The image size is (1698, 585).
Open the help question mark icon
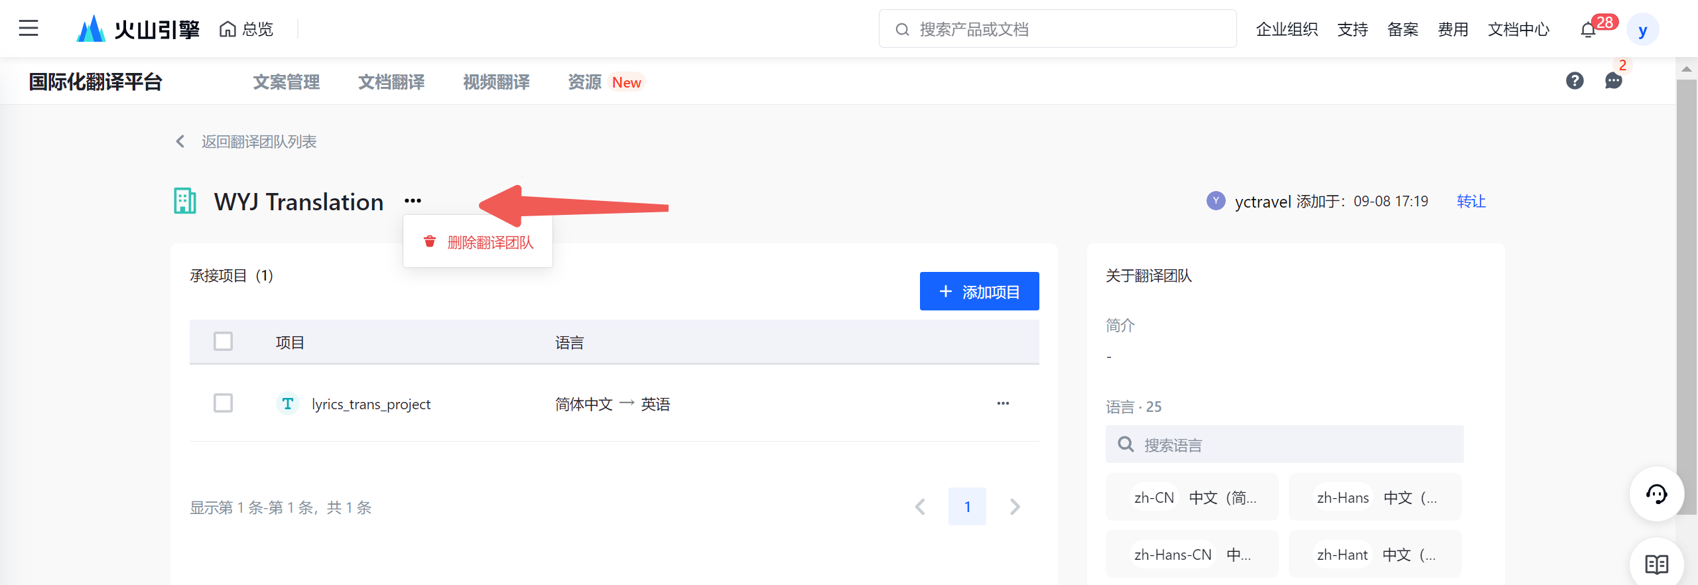point(1575,81)
